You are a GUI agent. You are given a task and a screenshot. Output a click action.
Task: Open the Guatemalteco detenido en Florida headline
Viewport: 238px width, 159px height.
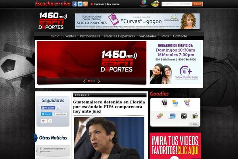click(x=109, y=107)
